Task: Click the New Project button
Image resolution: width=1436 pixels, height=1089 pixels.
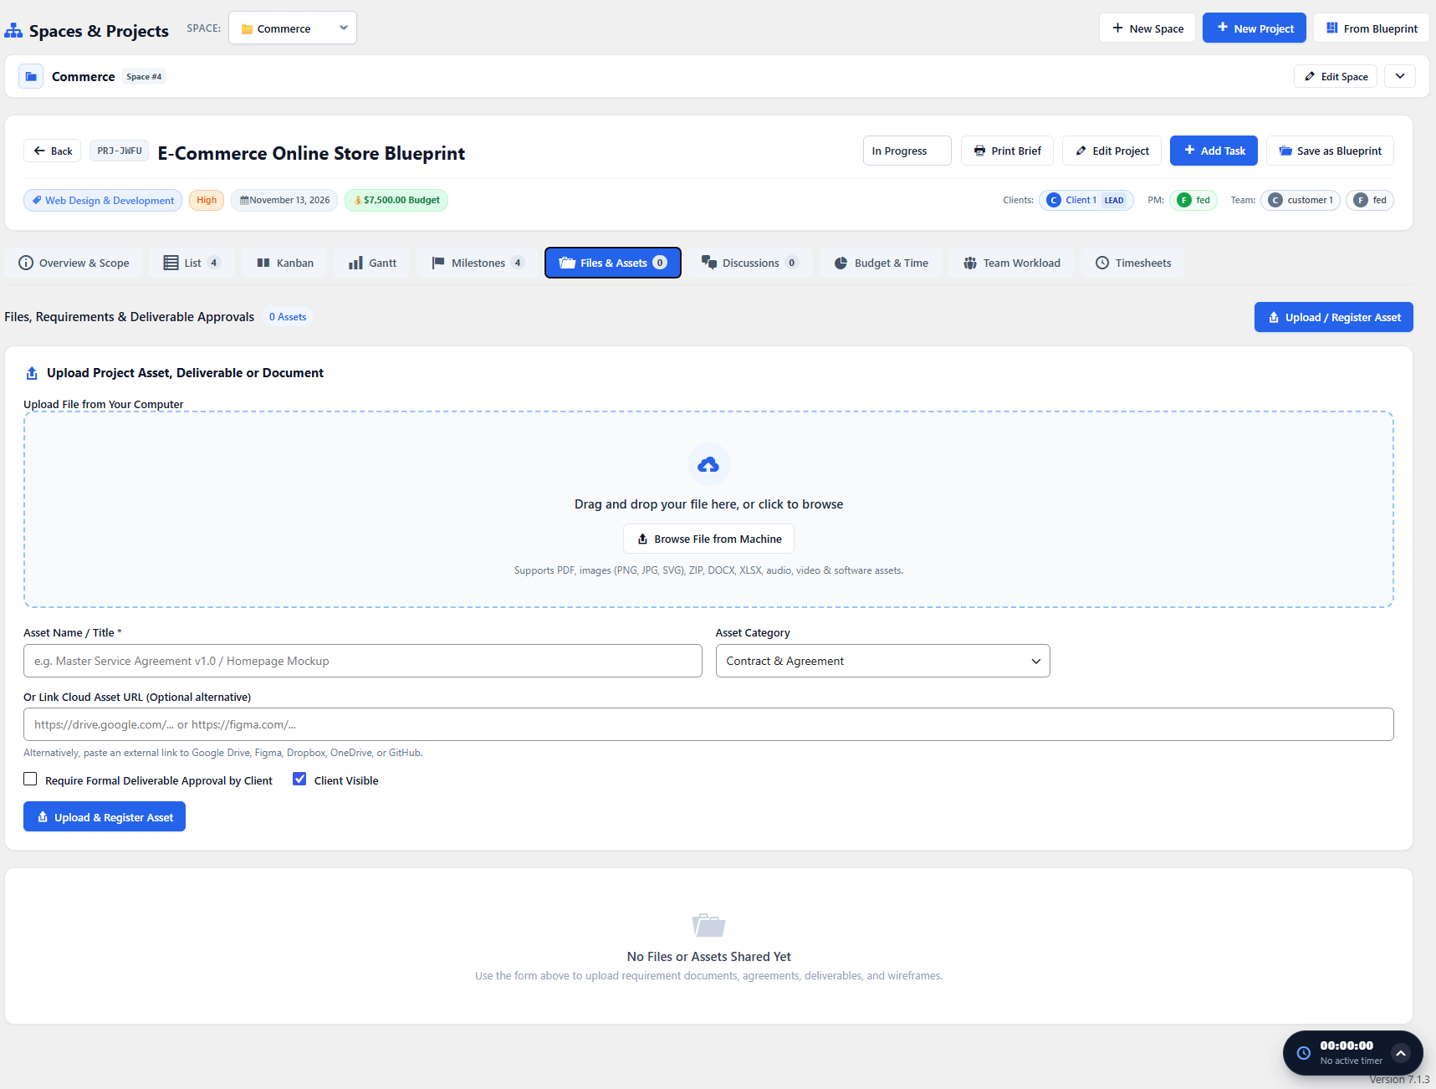Action: click(1255, 28)
